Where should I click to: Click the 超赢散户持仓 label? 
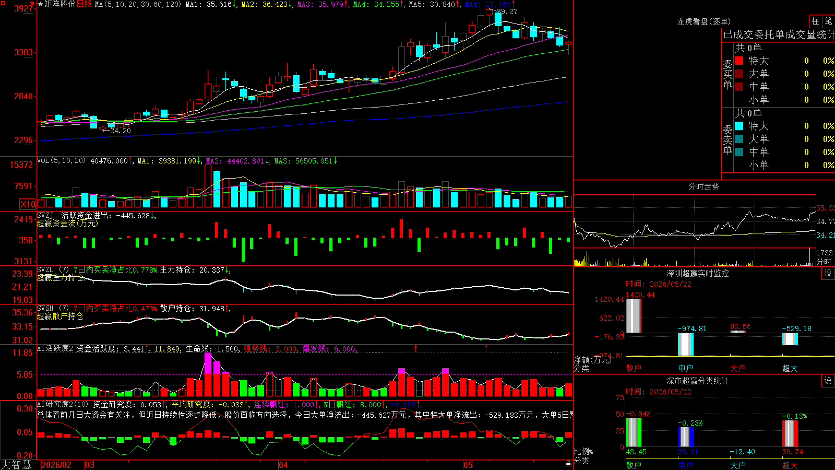click(60, 316)
